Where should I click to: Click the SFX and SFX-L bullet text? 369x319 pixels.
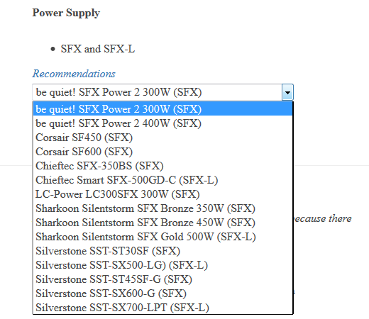click(x=98, y=49)
